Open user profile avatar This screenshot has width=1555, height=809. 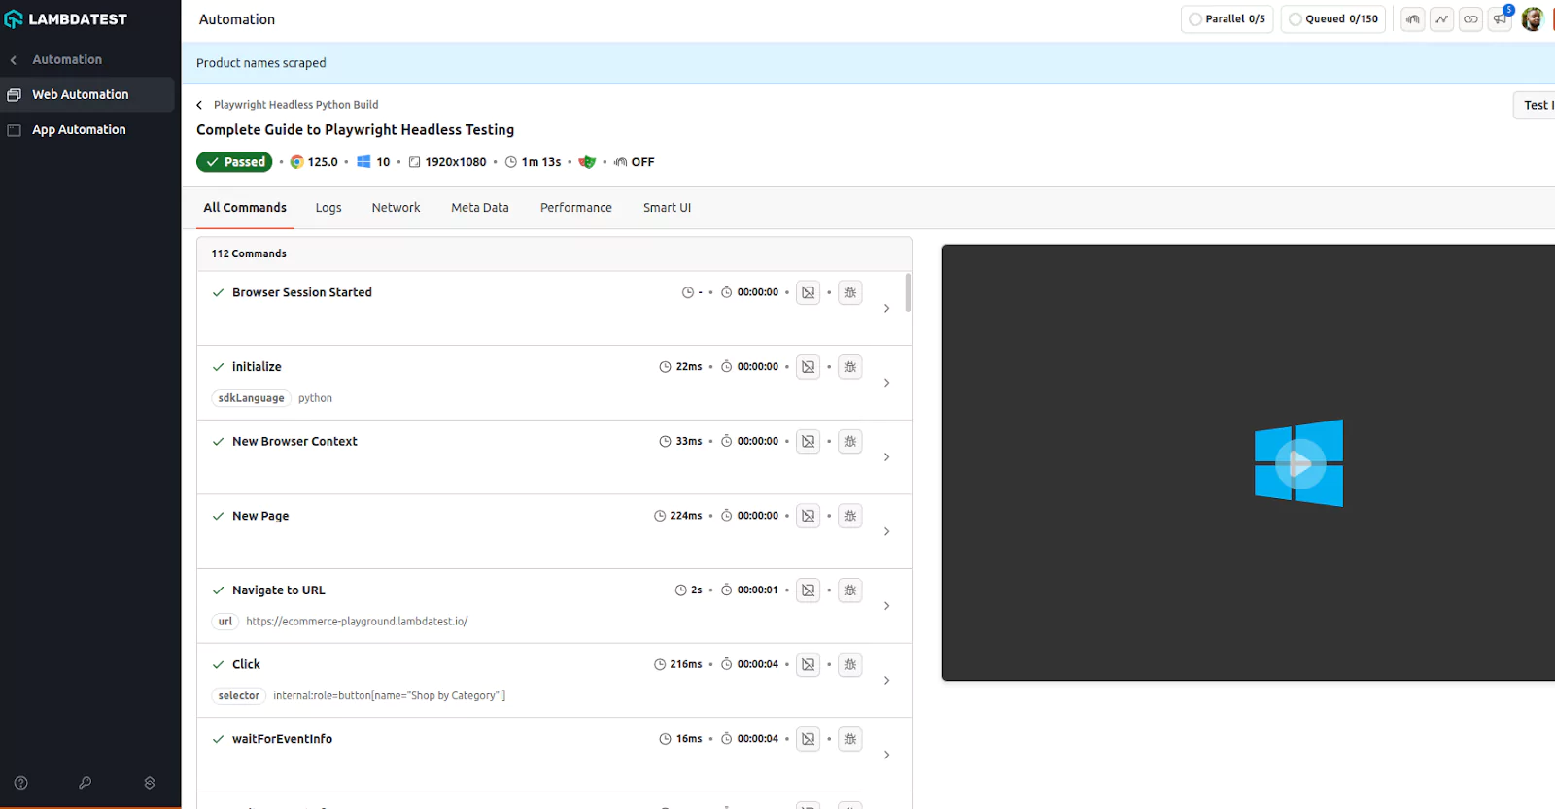coord(1533,19)
